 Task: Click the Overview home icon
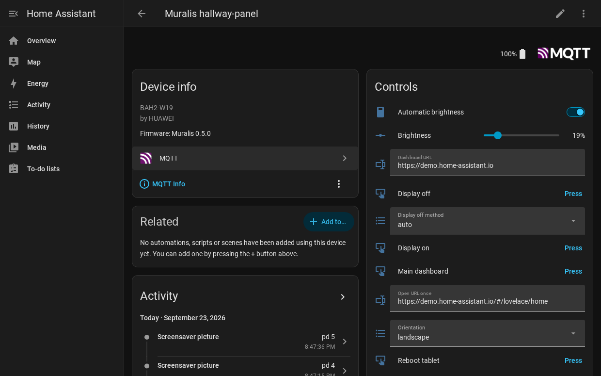point(14,41)
